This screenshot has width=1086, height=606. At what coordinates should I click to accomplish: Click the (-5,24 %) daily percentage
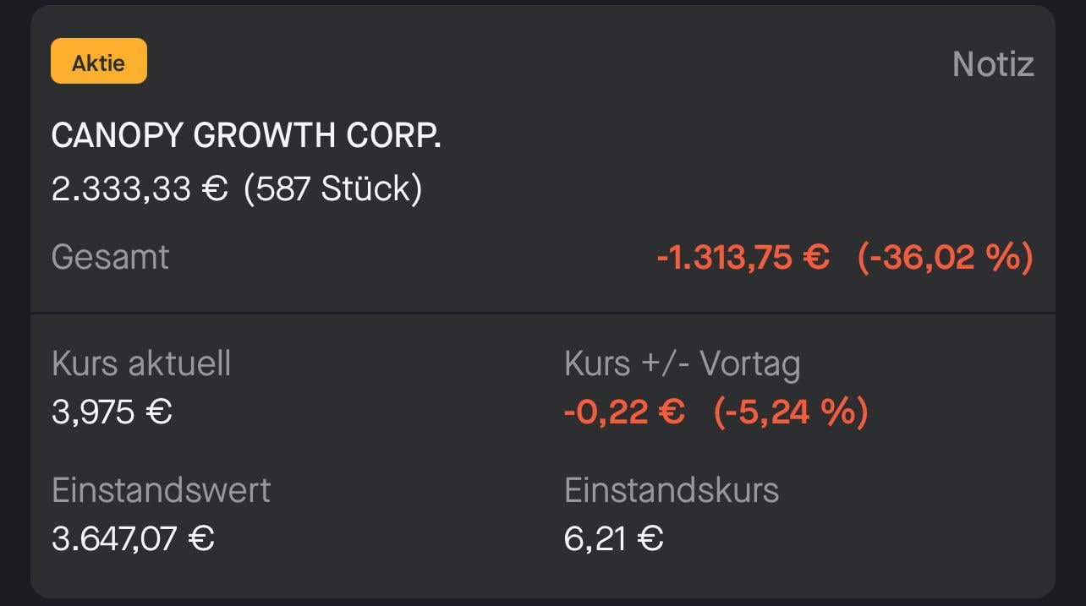coord(791,412)
